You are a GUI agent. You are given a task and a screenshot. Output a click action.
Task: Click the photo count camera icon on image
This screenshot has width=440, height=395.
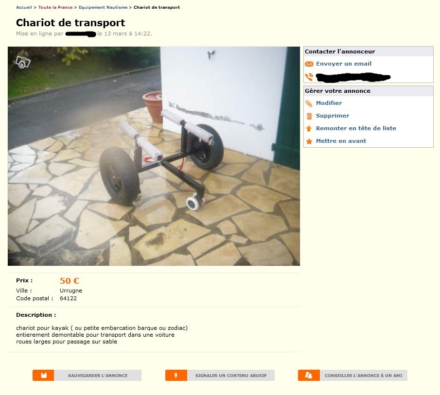[x=23, y=62]
